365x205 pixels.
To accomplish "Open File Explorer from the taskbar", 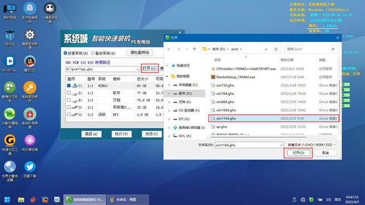I will pyautogui.click(x=21, y=199).
